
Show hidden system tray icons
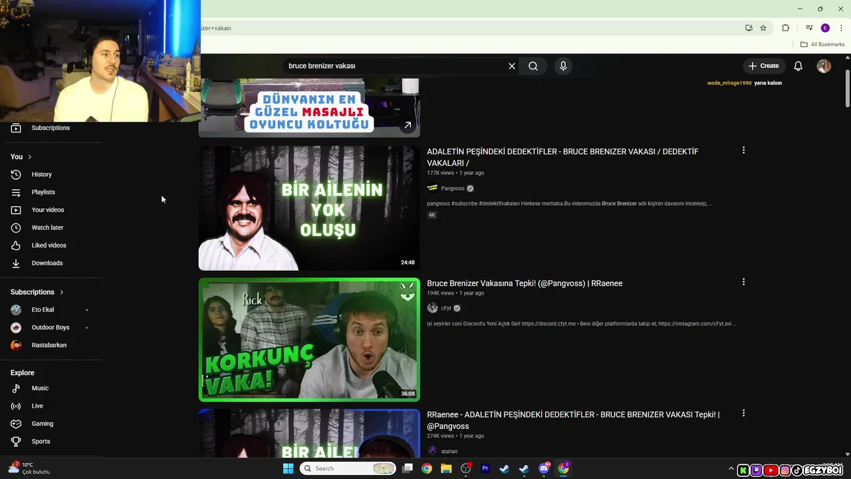(731, 469)
